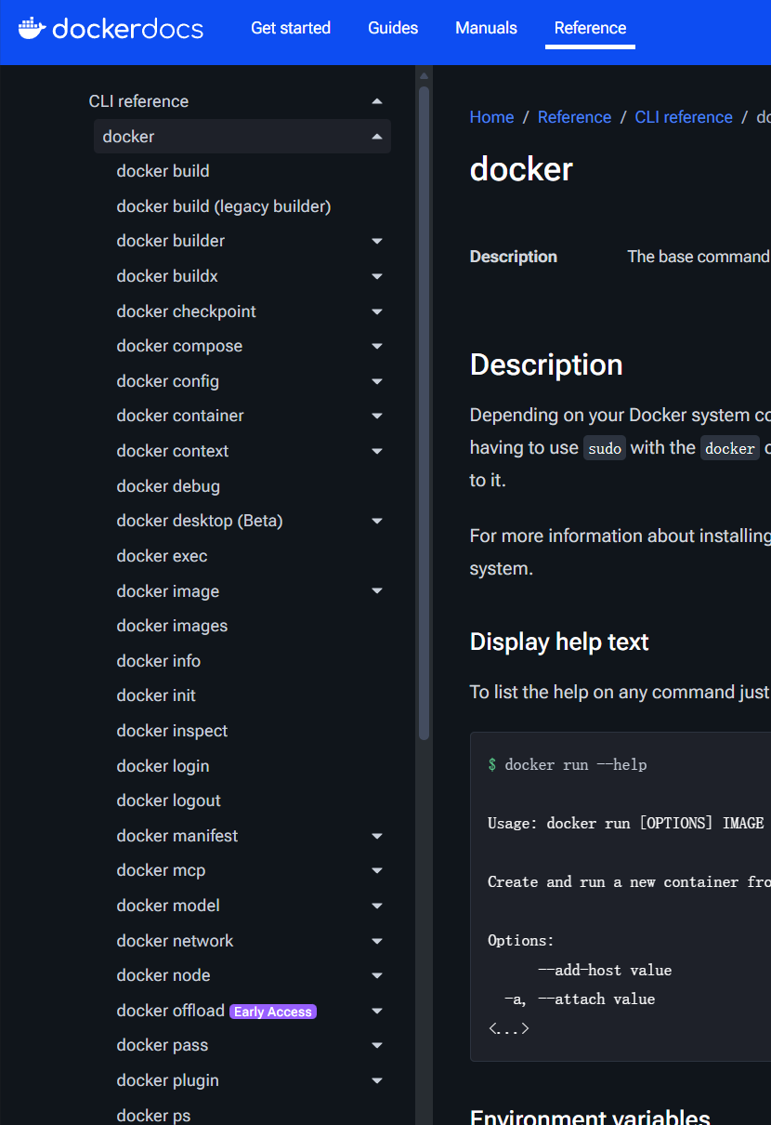771x1125 pixels.
Task: Select the Reference tab
Action: click(x=590, y=28)
